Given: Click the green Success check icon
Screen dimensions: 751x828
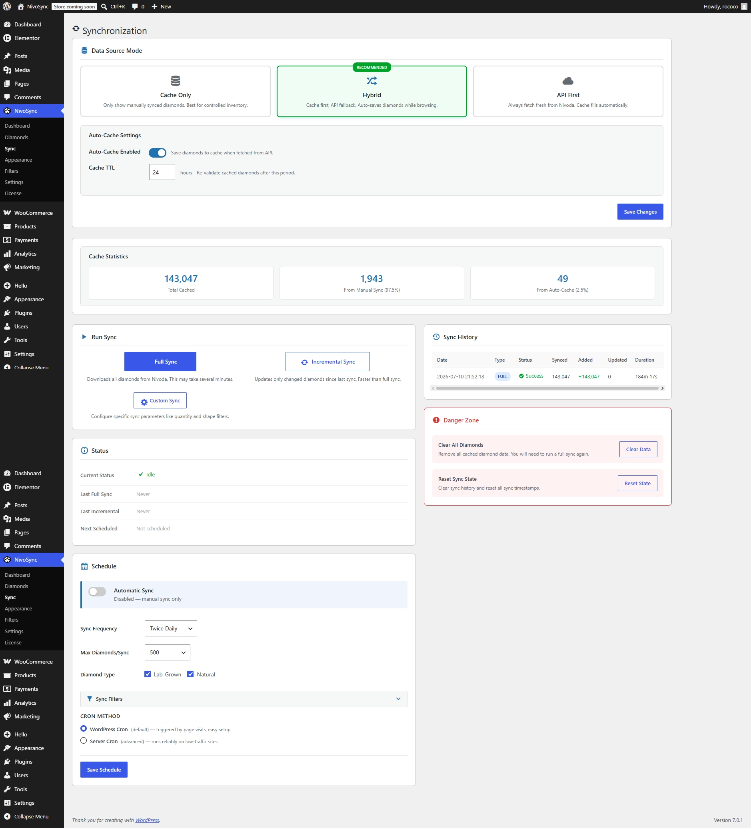Looking at the screenshot, I should click(521, 376).
